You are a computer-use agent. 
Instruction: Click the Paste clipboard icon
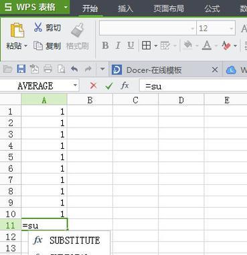tap(17, 30)
